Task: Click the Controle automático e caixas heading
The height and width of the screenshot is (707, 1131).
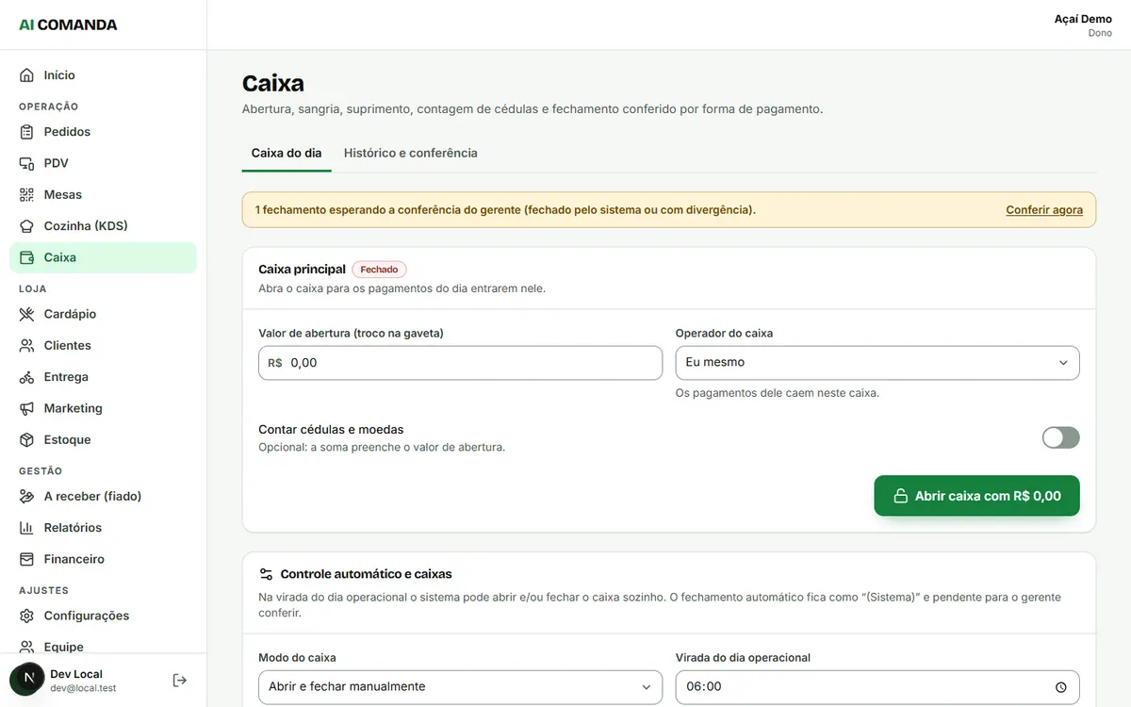Action: tap(367, 574)
